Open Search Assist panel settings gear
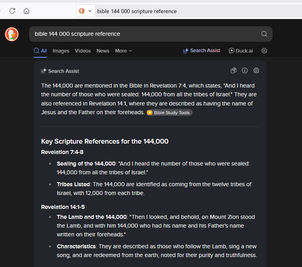The width and height of the screenshot is (302, 267). tap(256, 71)
